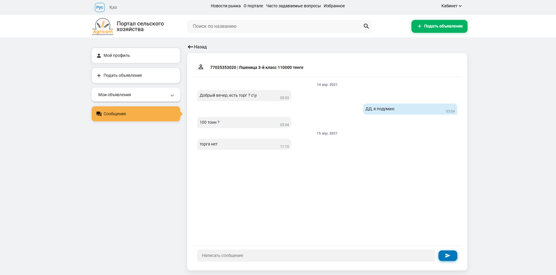Screen dimensions: 556x275
Task: Click date label '14 апр. 2021'
Action: point(327,84)
